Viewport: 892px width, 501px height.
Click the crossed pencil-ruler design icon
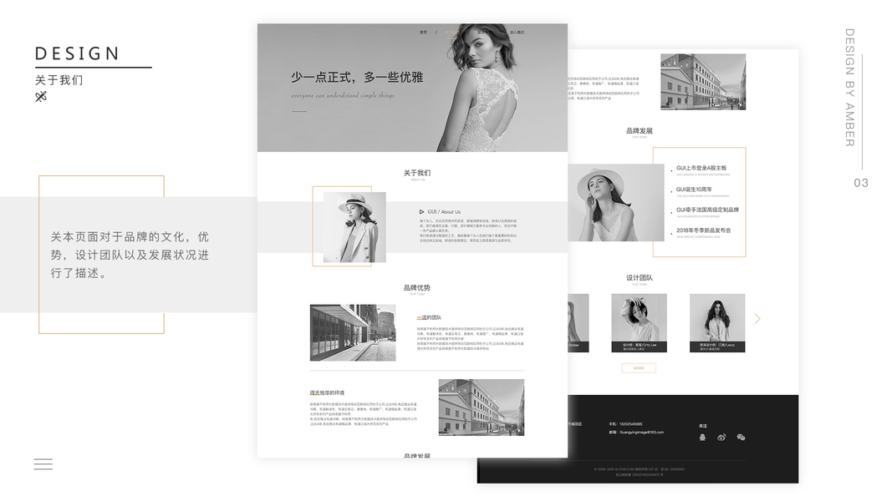[40, 97]
